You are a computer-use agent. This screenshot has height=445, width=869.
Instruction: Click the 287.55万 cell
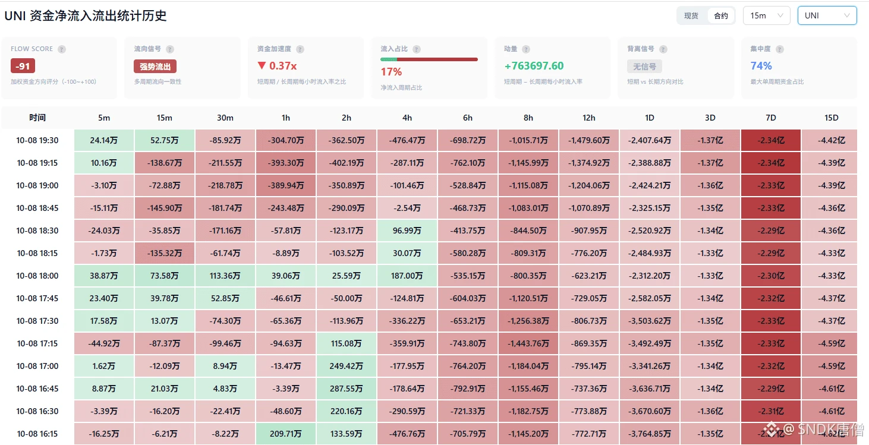(347, 389)
